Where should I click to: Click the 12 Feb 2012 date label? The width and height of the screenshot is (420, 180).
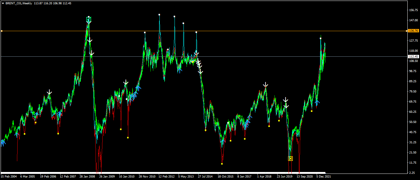(x=167, y=177)
